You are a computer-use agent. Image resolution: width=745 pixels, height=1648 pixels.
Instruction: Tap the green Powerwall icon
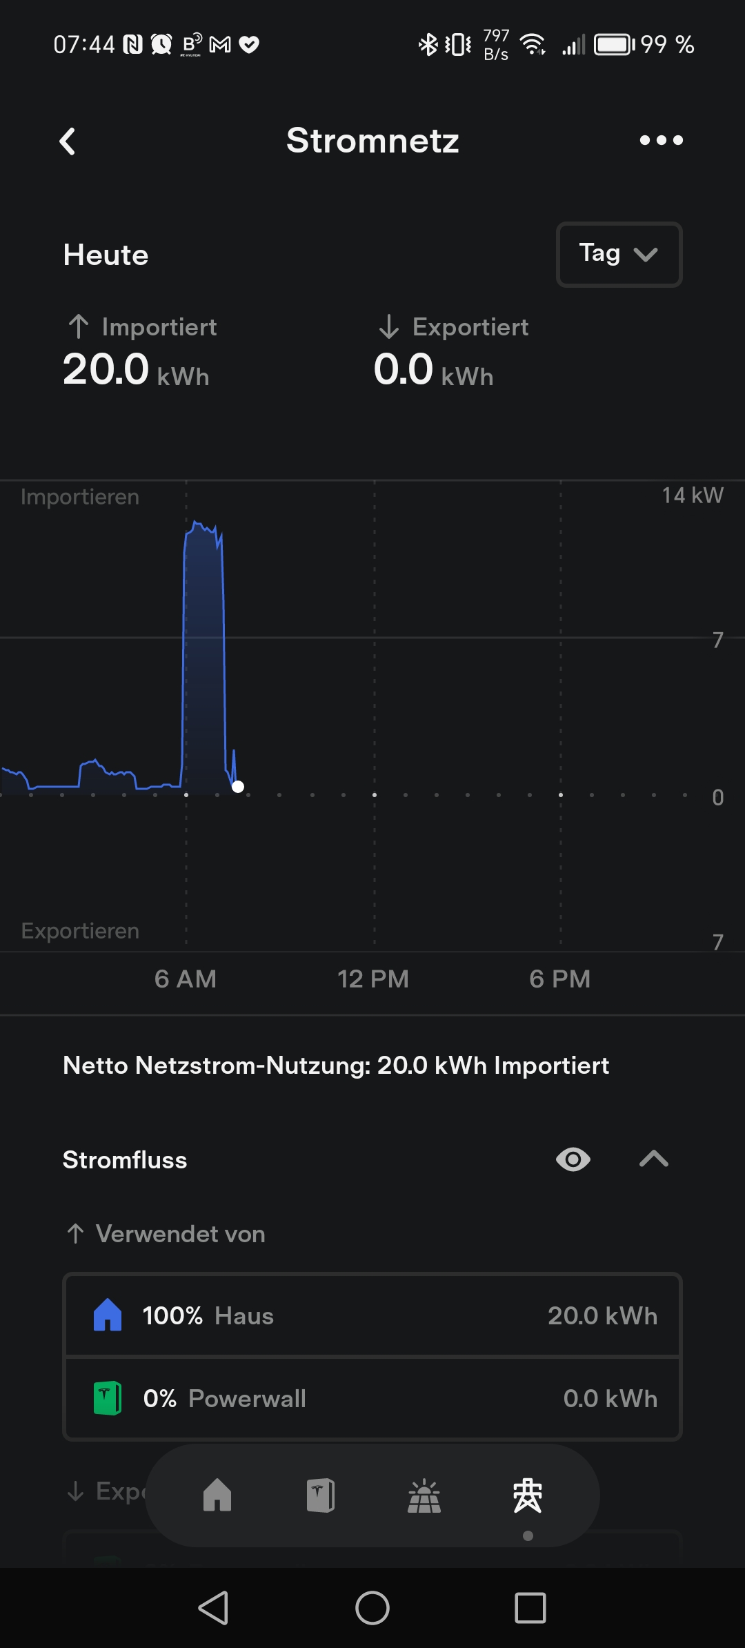[x=108, y=1398]
